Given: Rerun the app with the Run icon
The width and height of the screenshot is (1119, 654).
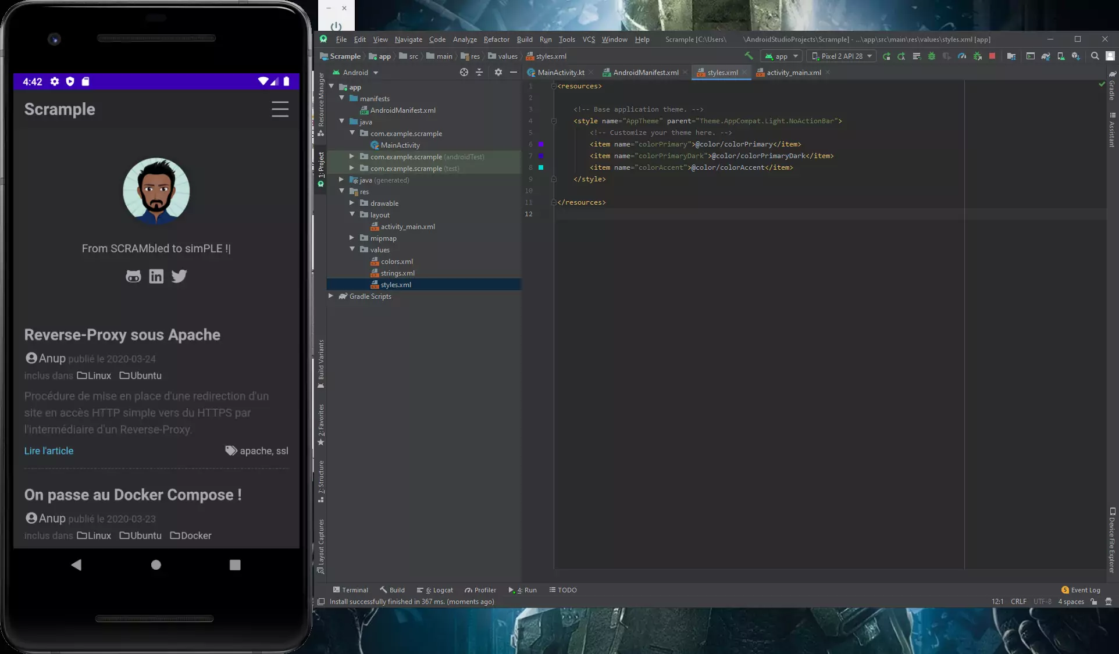Looking at the screenshot, I should (886, 56).
